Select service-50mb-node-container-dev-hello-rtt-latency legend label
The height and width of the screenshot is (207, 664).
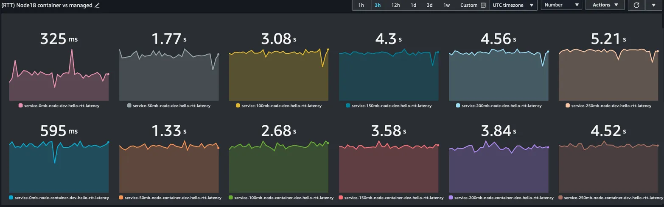[x=173, y=198]
